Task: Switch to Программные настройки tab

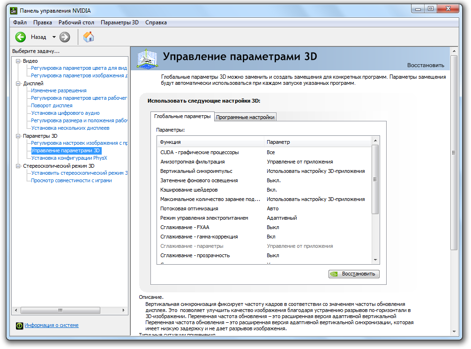Action: tap(245, 117)
